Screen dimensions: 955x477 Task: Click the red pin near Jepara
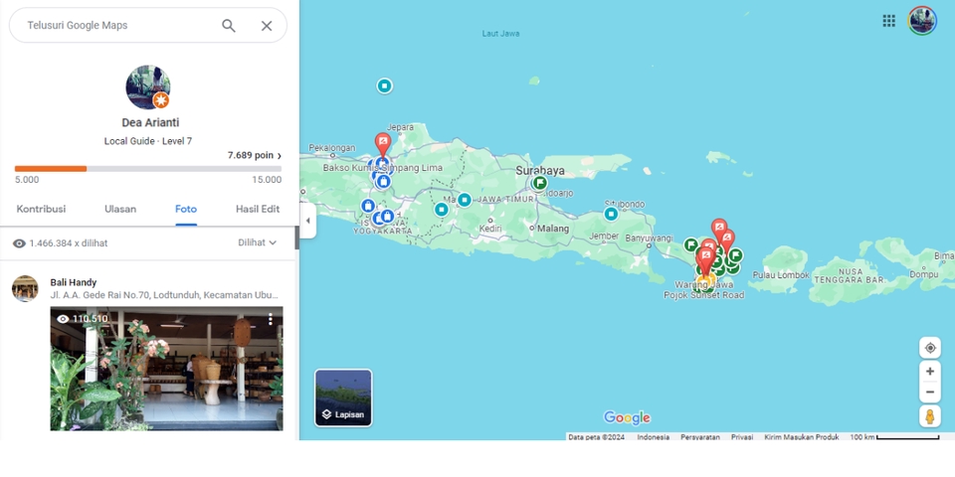click(x=382, y=145)
